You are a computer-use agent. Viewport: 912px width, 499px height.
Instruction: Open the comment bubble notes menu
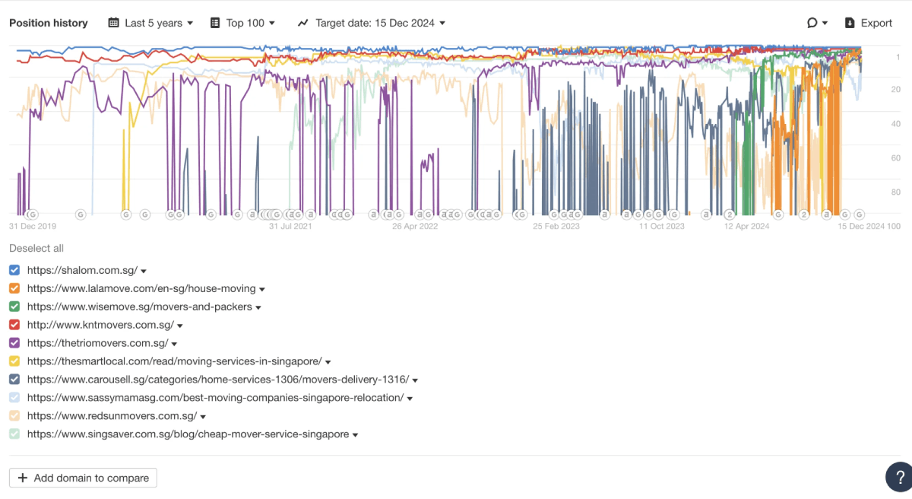(x=817, y=23)
